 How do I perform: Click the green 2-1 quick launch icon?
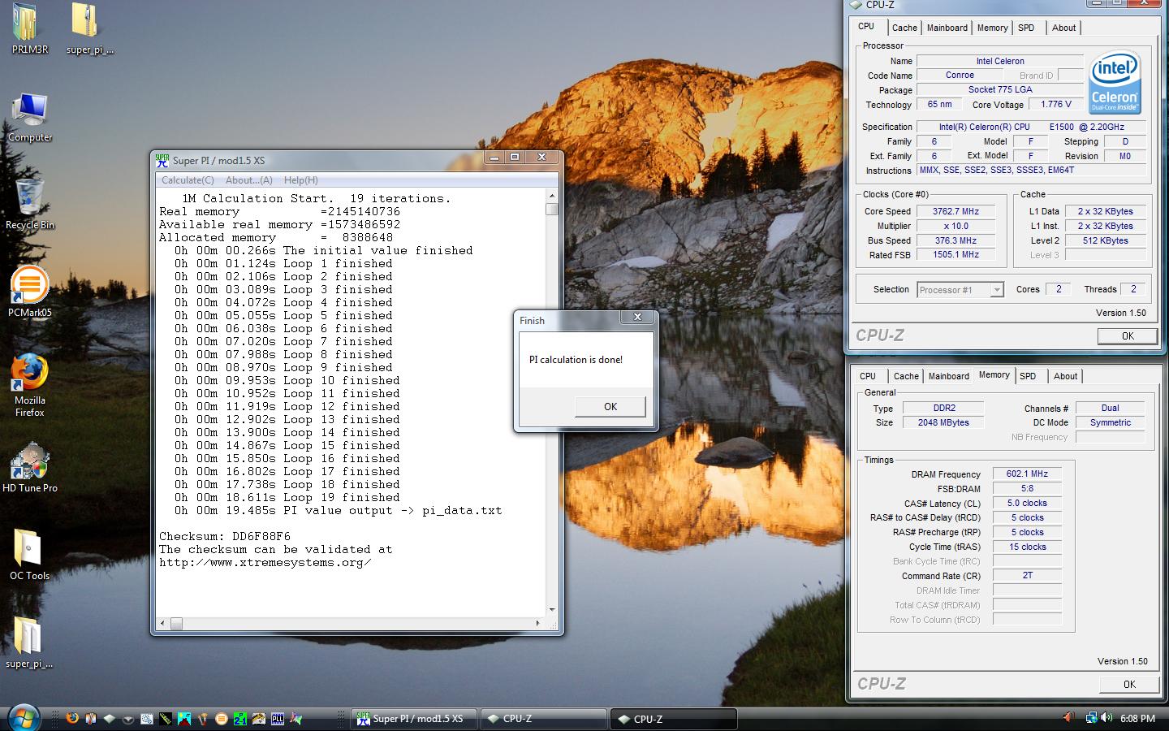(x=240, y=719)
